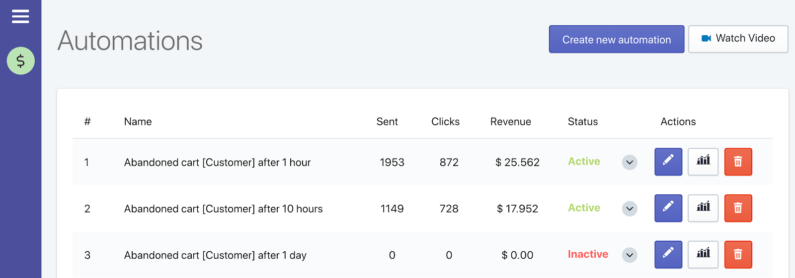Click the Revenue column header
The height and width of the screenshot is (278, 795).
[510, 121]
